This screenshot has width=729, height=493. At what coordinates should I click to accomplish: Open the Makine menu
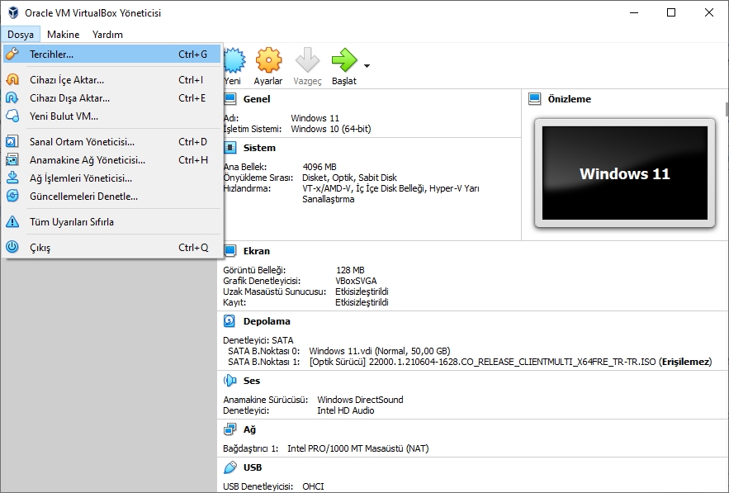coord(64,35)
